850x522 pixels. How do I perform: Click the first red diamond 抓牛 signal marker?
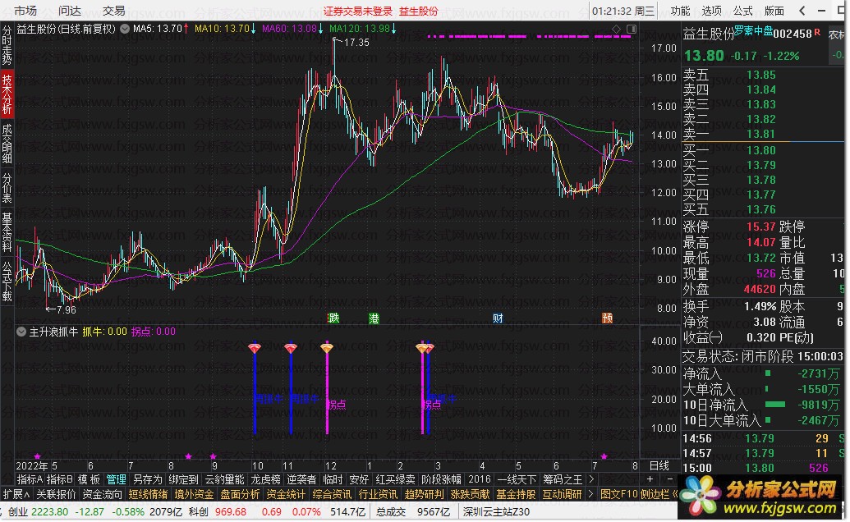pos(255,348)
